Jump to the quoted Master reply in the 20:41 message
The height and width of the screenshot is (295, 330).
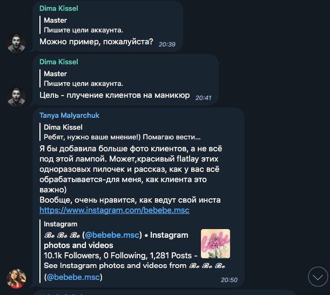83,78
